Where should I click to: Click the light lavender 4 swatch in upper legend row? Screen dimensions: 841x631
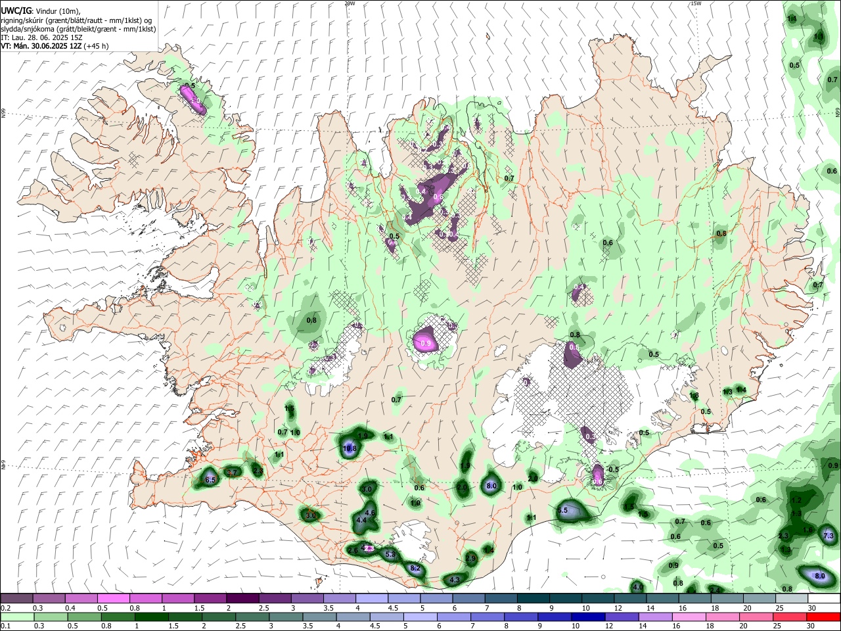pyautogui.click(x=372, y=598)
